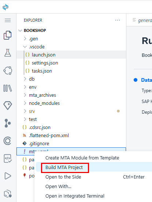Open Explorer more actions ellipsis
The height and width of the screenshot is (202, 152).
(118, 20)
